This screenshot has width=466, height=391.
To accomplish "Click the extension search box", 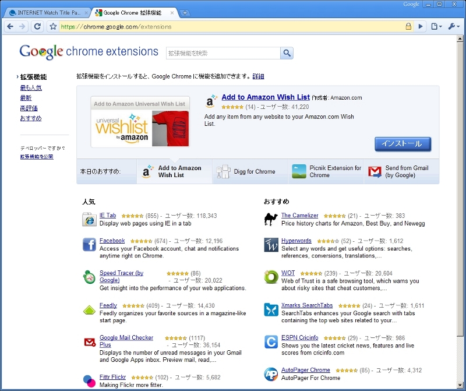I will 223,53.
